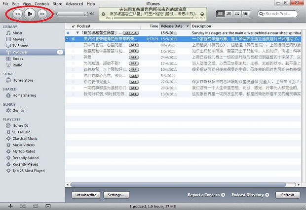Switch to song list view
This screenshot has width=306, height=210.
[220, 14]
